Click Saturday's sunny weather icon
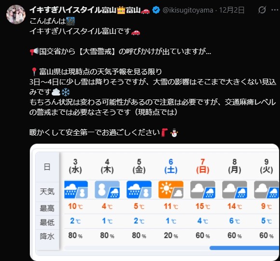The height and width of the screenshot is (261, 280). pos(171,190)
